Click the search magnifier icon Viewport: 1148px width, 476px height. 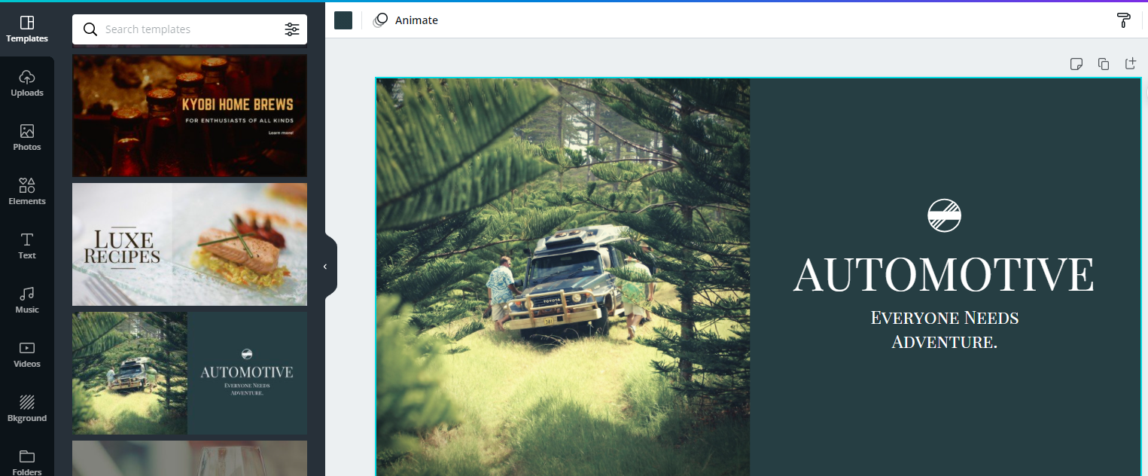90,29
